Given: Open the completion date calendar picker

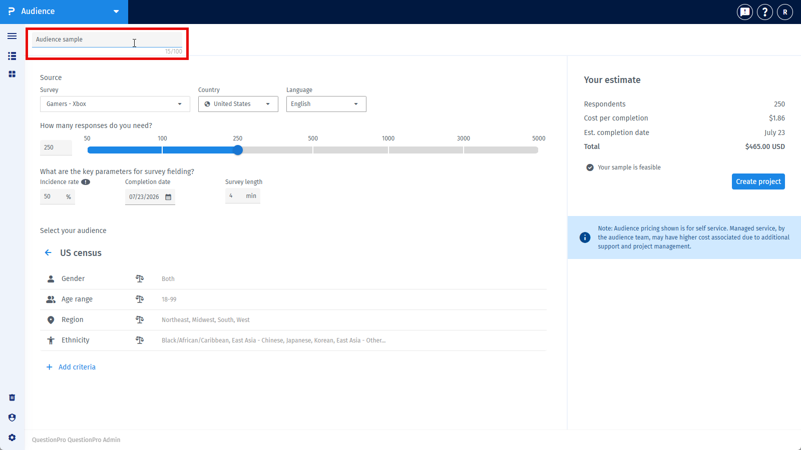Looking at the screenshot, I should 168,197.
